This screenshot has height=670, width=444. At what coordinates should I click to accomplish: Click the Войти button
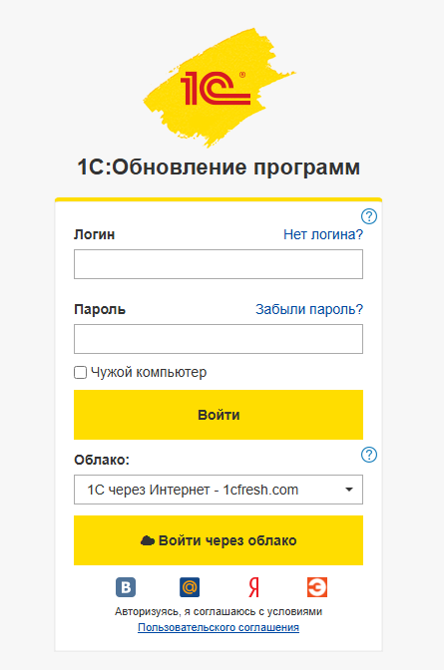coord(219,415)
